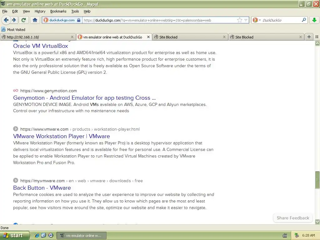Click the on-screen keyboard tray icon

click(285, 236)
